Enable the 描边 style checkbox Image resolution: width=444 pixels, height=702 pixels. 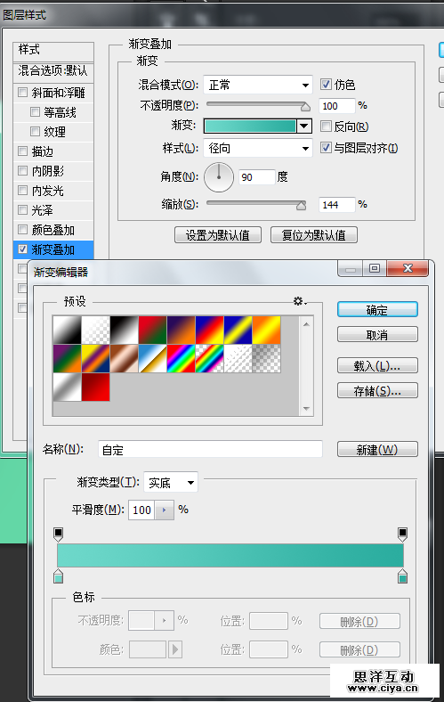pos(22,151)
